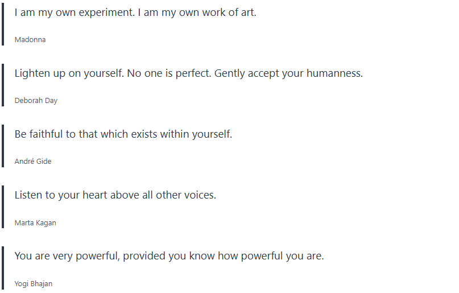Click the phrase "provided you know how powerful you are."
The height and width of the screenshot is (293, 459).
(x=224, y=256)
